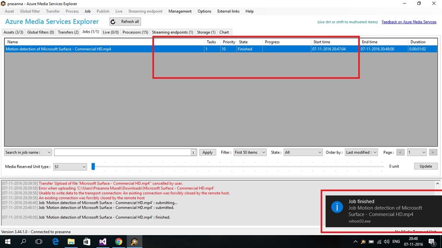Sort jobs by Name column header

pos(104,42)
